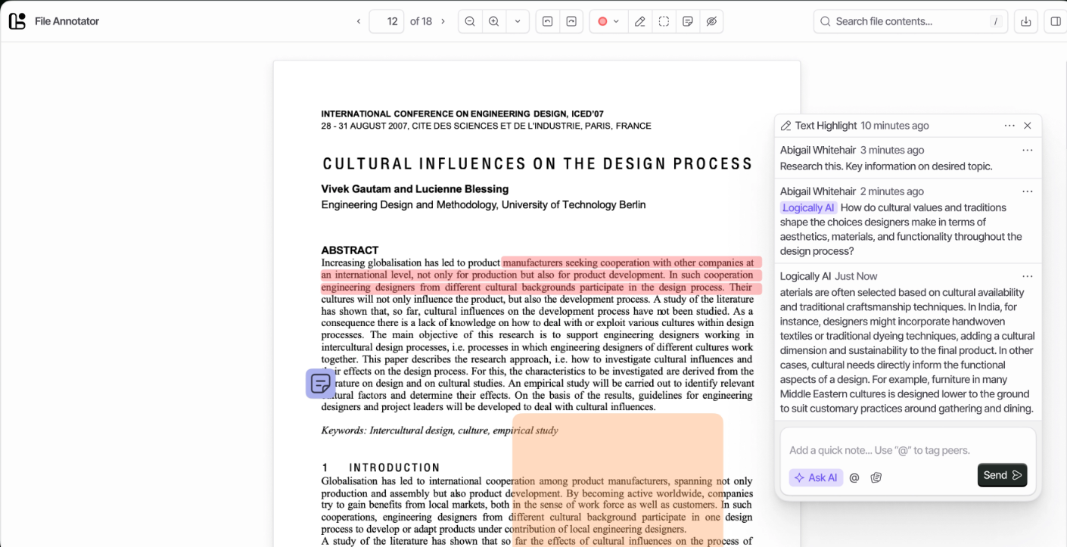
Task: Open options for the Logically AI reply
Action: click(1028, 276)
